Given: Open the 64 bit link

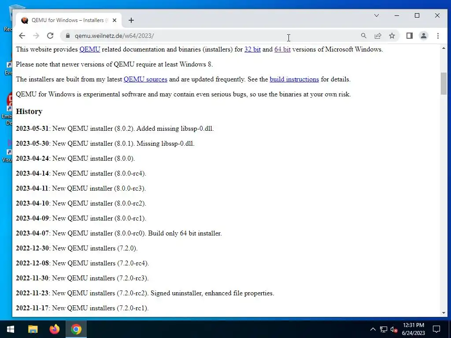Looking at the screenshot, I should pos(282,49).
